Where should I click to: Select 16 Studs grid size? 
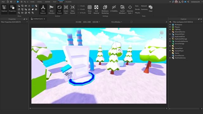pyautogui.click(x=82, y=13)
